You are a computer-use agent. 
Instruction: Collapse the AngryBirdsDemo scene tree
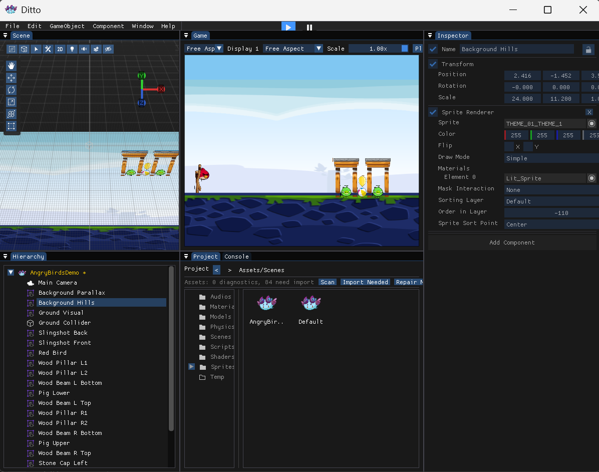[11, 273]
